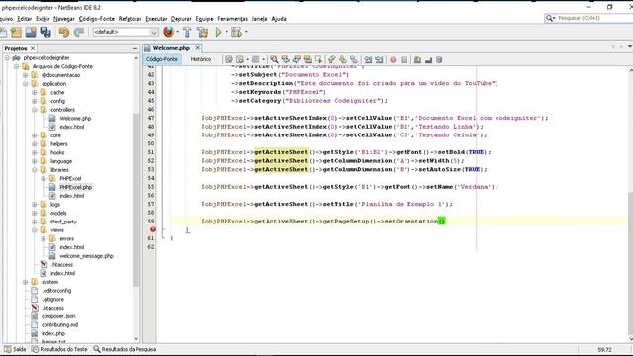Image resolution: width=633 pixels, height=356 pixels.
Task: Open the Run Project dropdown arrow
Action: pos(226,32)
